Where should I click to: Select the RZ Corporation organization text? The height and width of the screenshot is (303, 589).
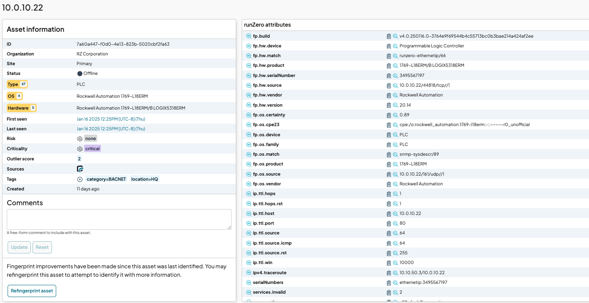[x=92, y=54]
